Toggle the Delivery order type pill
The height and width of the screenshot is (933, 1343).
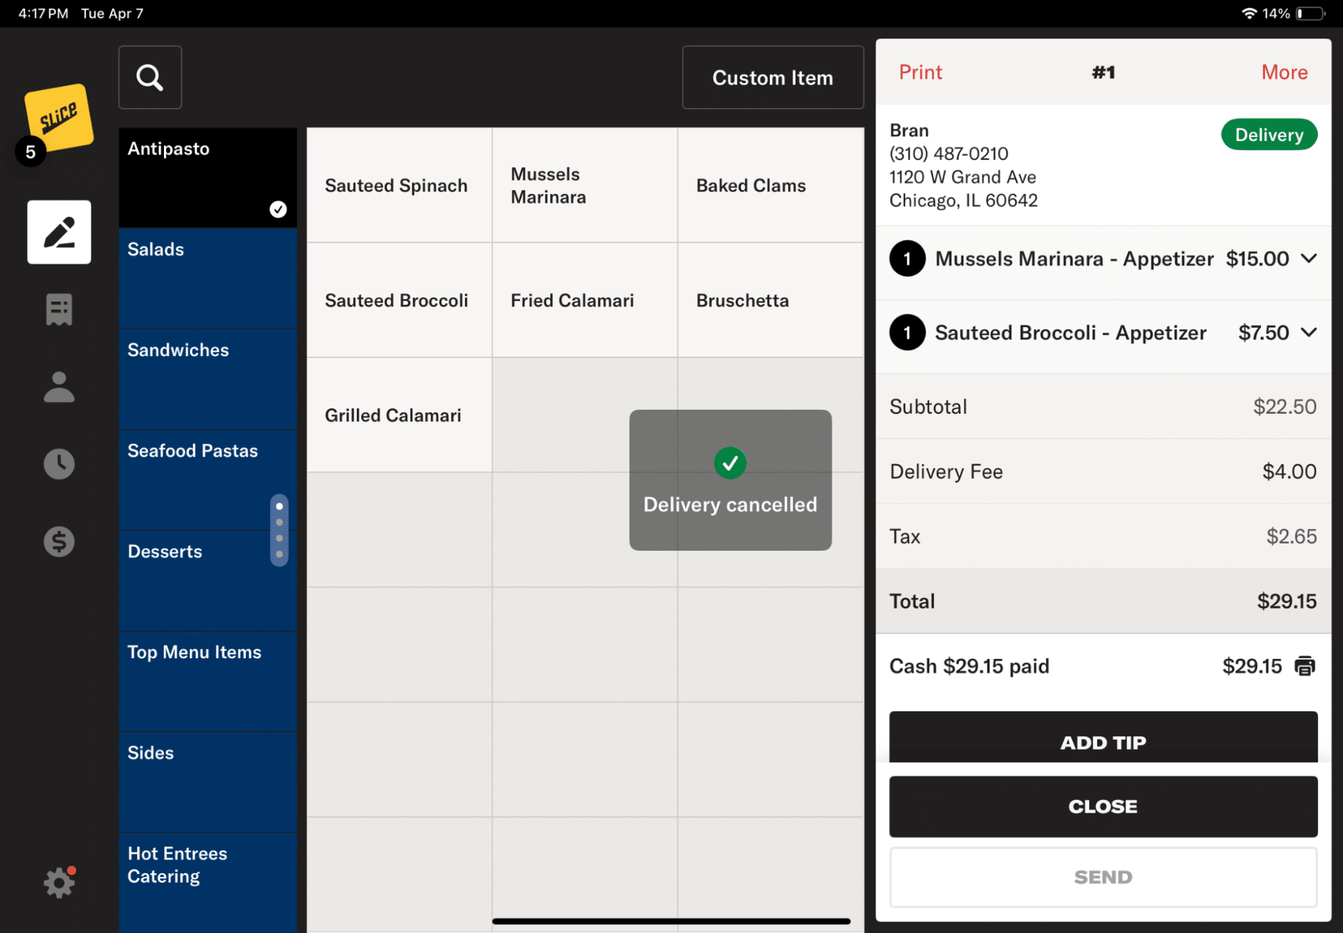pos(1269,134)
